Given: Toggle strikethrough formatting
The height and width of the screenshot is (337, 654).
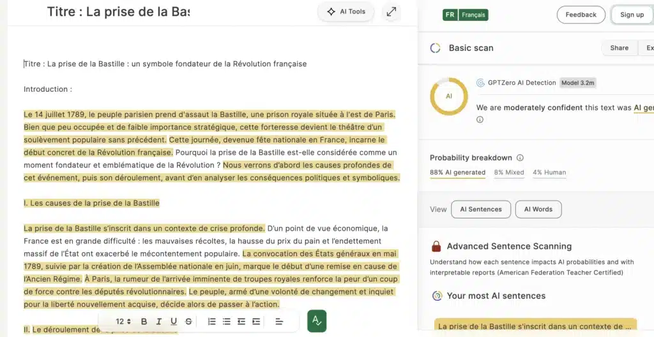Looking at the screenshot, I should pyautogui.click(x=188, y=321).
